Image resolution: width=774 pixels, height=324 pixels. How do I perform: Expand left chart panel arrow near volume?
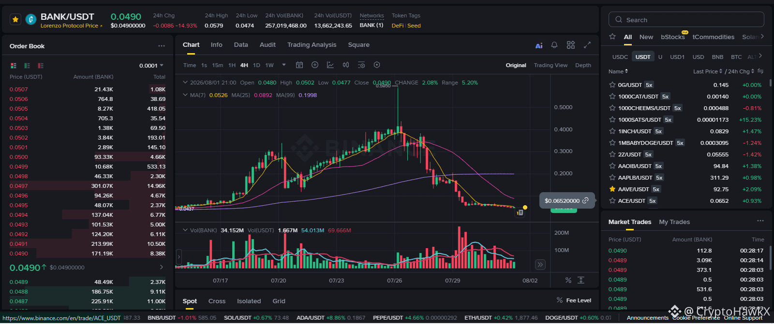point(179,257)
